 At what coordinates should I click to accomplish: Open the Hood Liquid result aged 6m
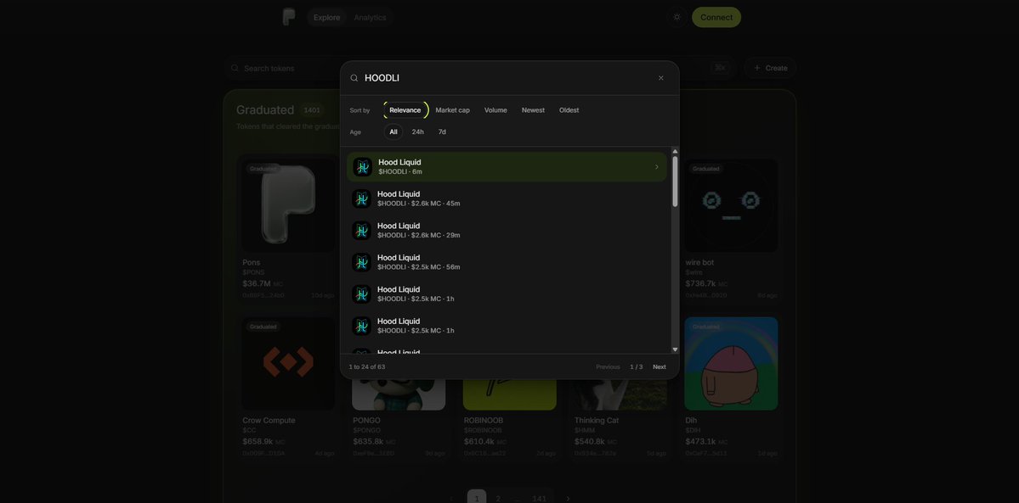click(507, 167)
